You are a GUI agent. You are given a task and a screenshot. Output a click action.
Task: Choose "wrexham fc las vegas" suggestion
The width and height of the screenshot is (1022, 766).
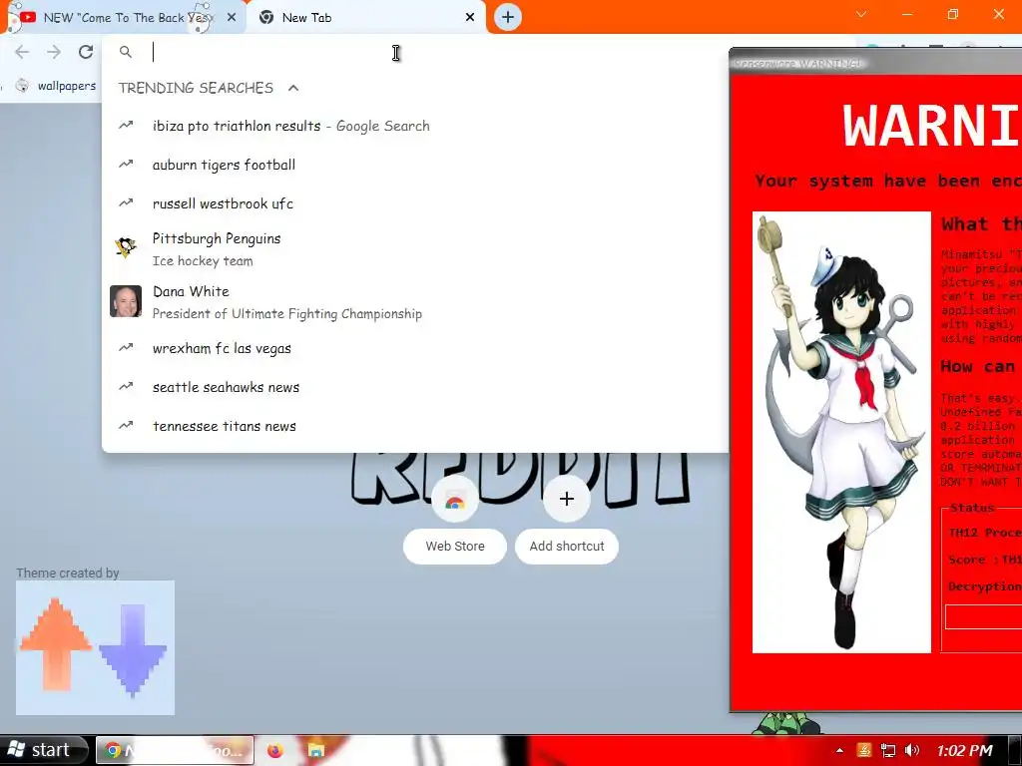point(415,348)
